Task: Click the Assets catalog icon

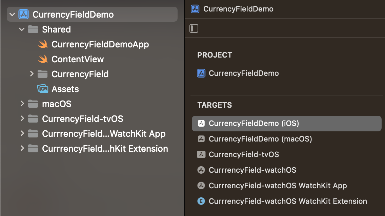Action: [43, 89]
